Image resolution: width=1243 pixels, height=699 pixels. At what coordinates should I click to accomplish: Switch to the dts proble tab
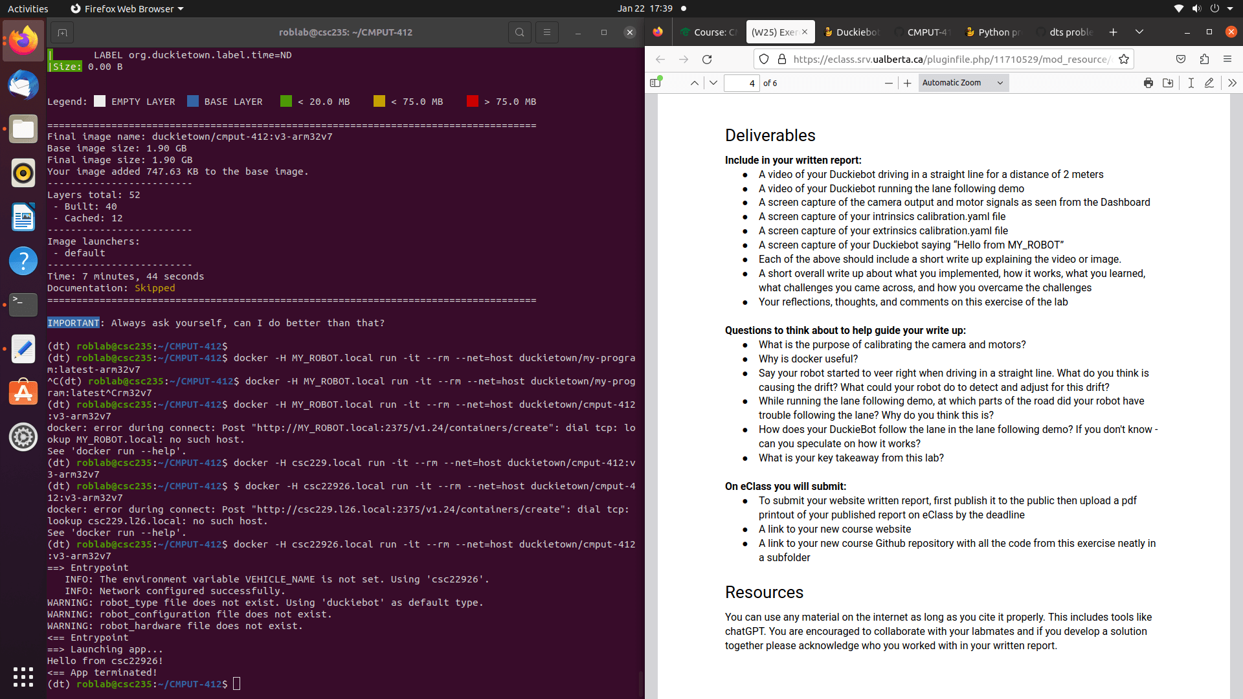(1065, 32)
